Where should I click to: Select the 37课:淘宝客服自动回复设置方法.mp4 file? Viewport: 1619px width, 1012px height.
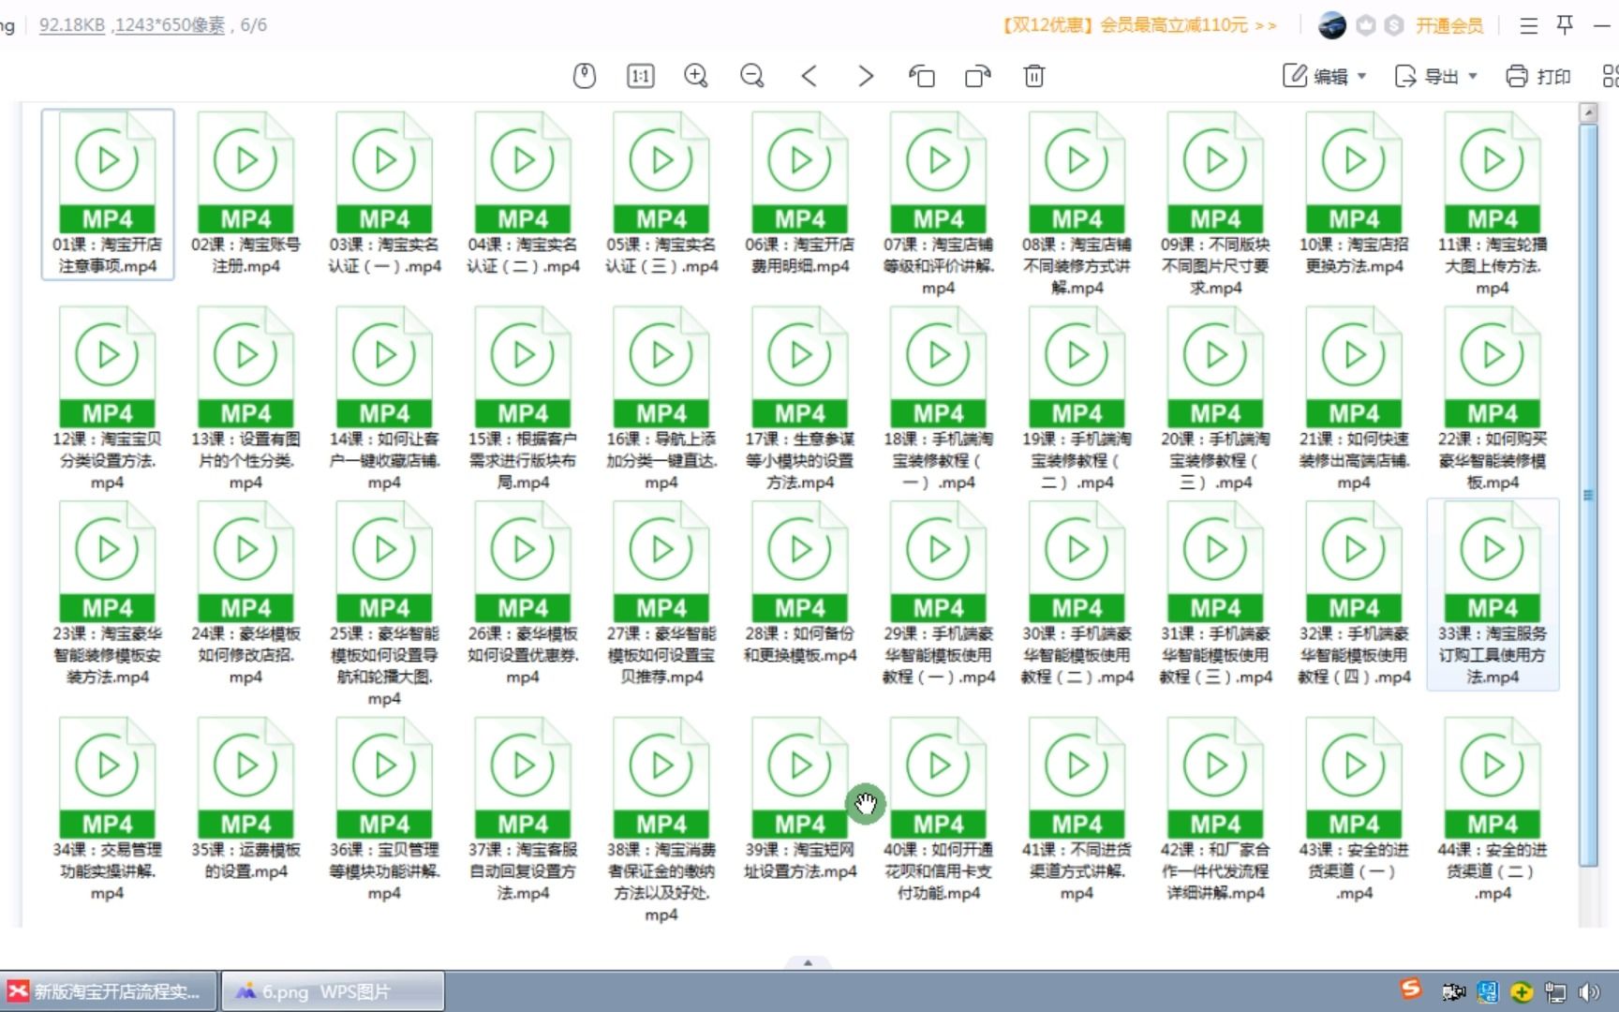coord(523,810)
